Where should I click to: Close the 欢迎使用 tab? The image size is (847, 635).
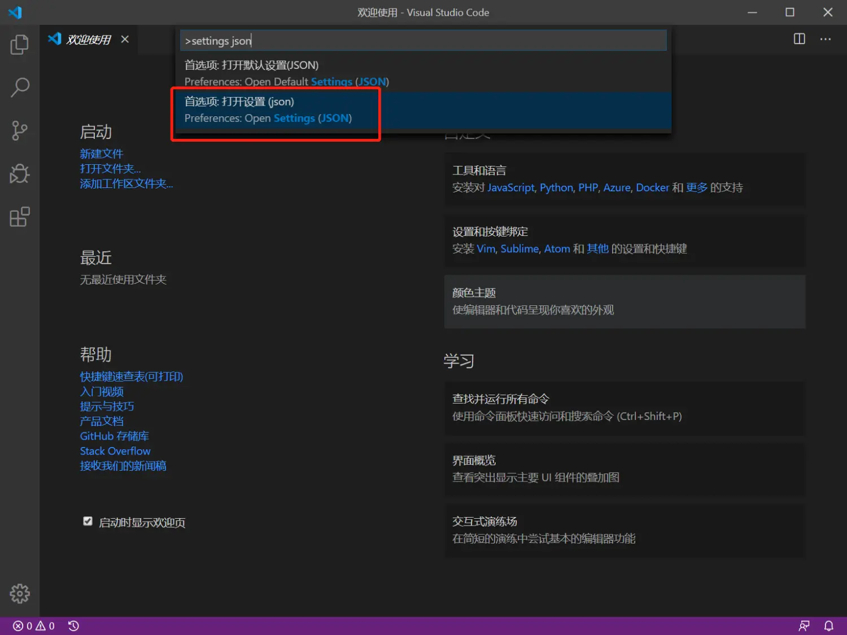click(125, 39)
